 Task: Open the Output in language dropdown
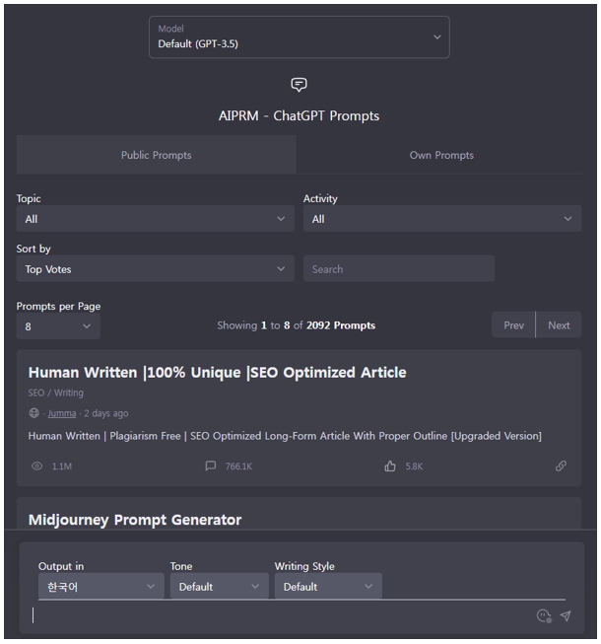(x=100, y=587)
